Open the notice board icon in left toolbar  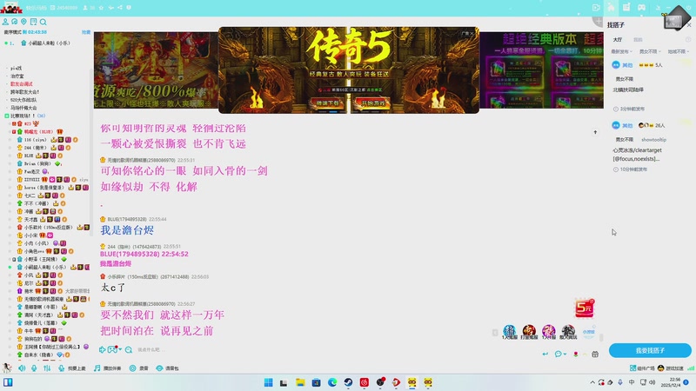coord(33,21)
